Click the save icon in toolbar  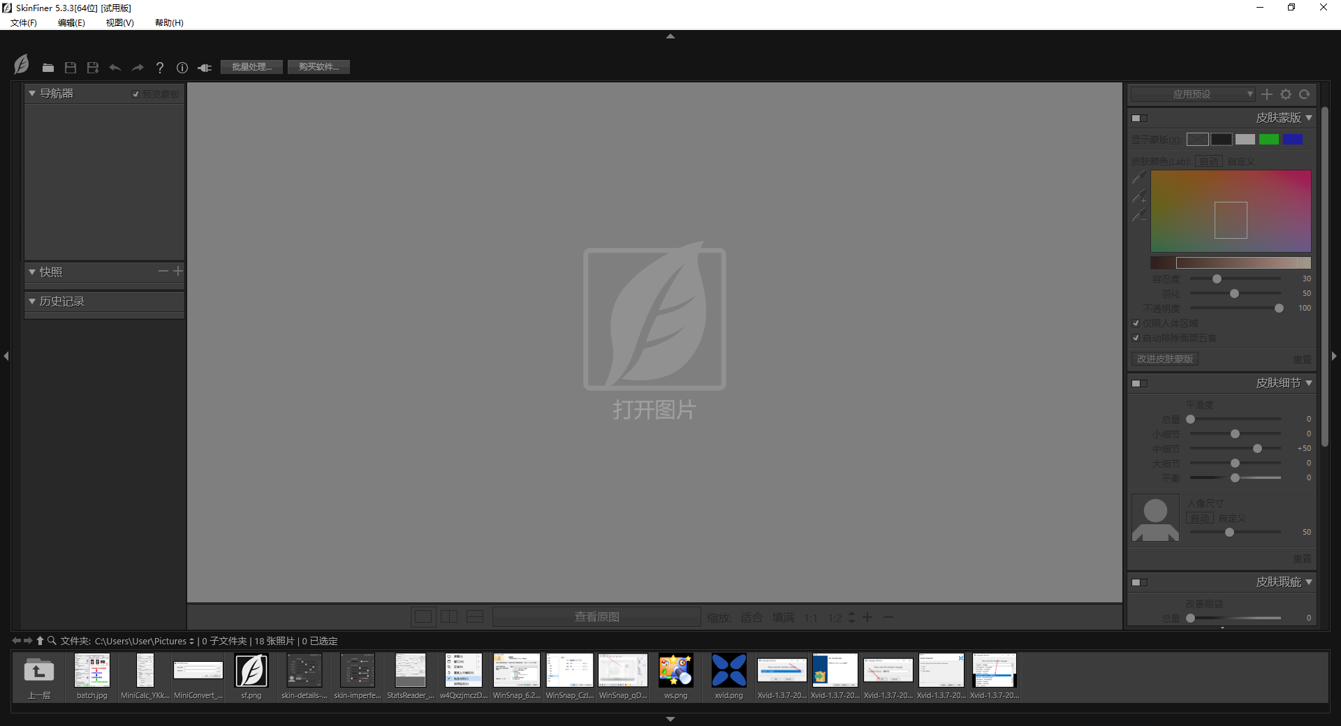pos(71,68)
